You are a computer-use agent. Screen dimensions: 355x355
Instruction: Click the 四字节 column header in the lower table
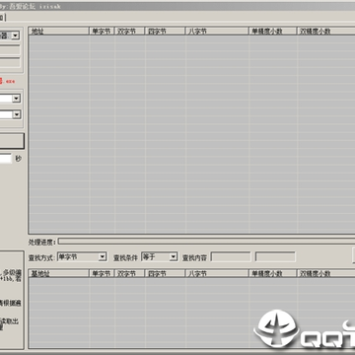[x=166, y=273]
